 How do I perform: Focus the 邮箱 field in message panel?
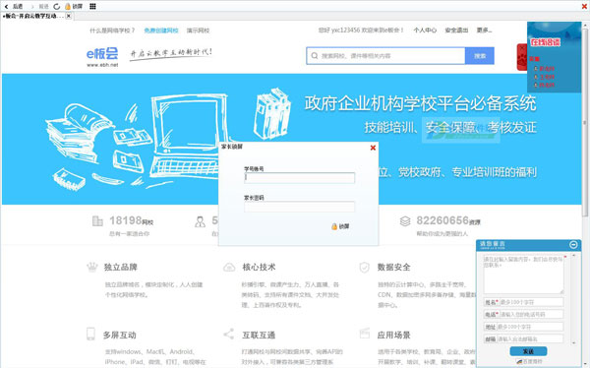click(530, 339)
